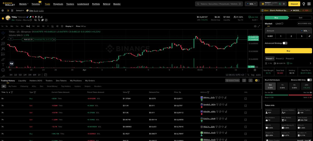This screenshot has height=141, width=313.
Task: Open the Display dropdown in chart toolbar
Action: [69, 26]
